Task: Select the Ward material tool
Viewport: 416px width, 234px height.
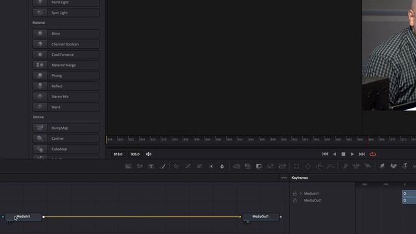Action: coord(66,107)
